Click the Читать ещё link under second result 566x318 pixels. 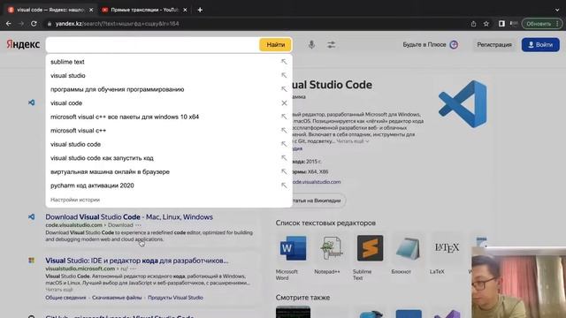pyautogui.click(x=59, y=290)
